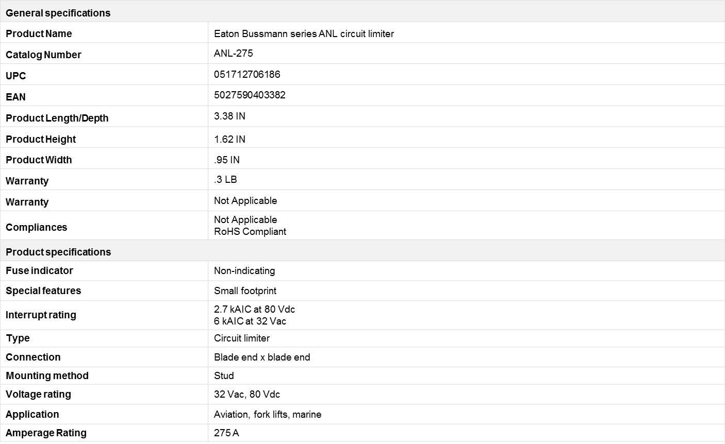Select the "Compliances" row label

[36, 227]
